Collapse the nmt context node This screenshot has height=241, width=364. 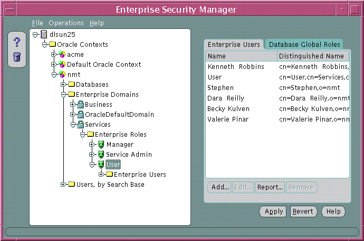(x=54, y=75)
